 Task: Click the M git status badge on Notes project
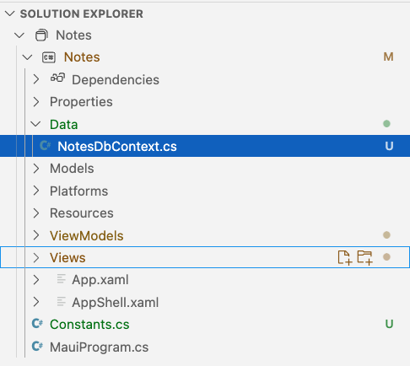point(388,57)
